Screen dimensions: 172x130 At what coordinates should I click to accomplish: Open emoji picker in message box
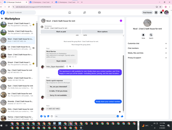click(x=118, y=116)
